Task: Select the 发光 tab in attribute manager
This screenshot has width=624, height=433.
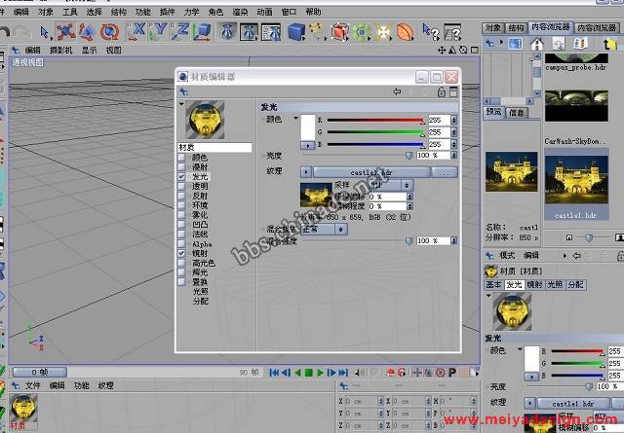Action: [x=514, y=284]
